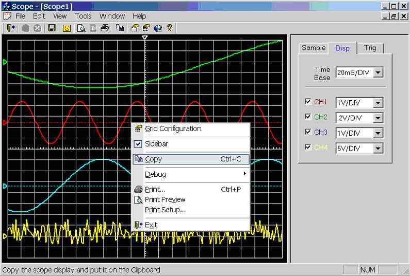Choose Grid Configuration from context menu

pos(173,128)
